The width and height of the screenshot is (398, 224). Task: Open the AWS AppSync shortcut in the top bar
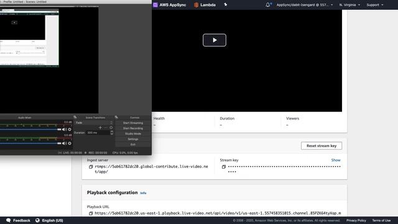point(170,5)
